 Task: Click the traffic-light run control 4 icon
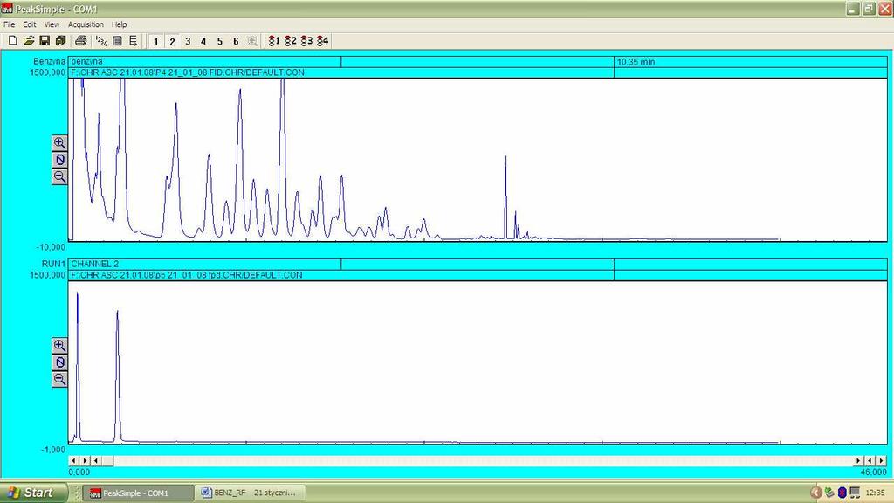pyautogui.click(x=323, y=40)
